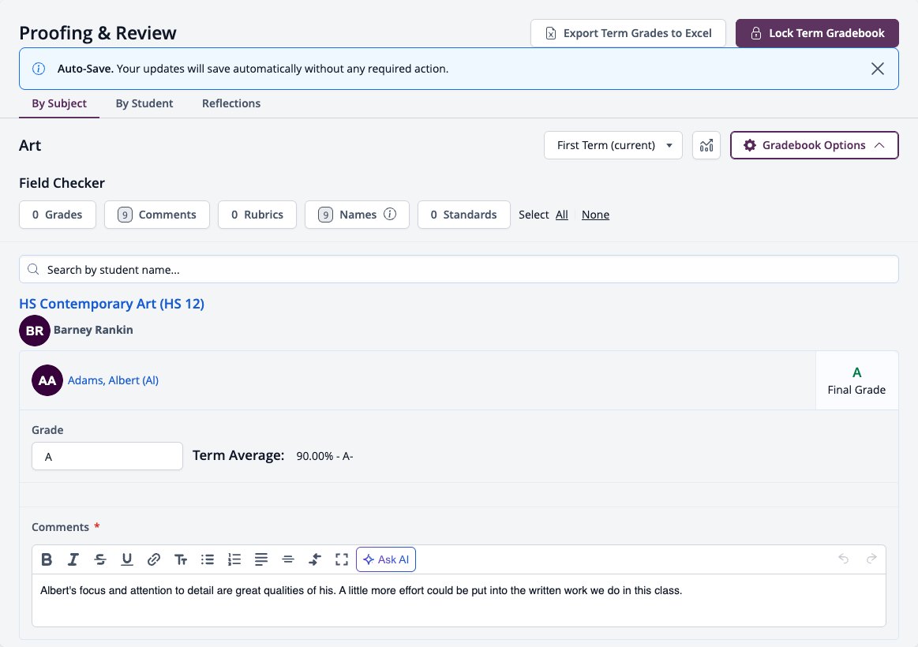
Task: Toggle the Grades field checker filter
Action: tap(58, 215)
